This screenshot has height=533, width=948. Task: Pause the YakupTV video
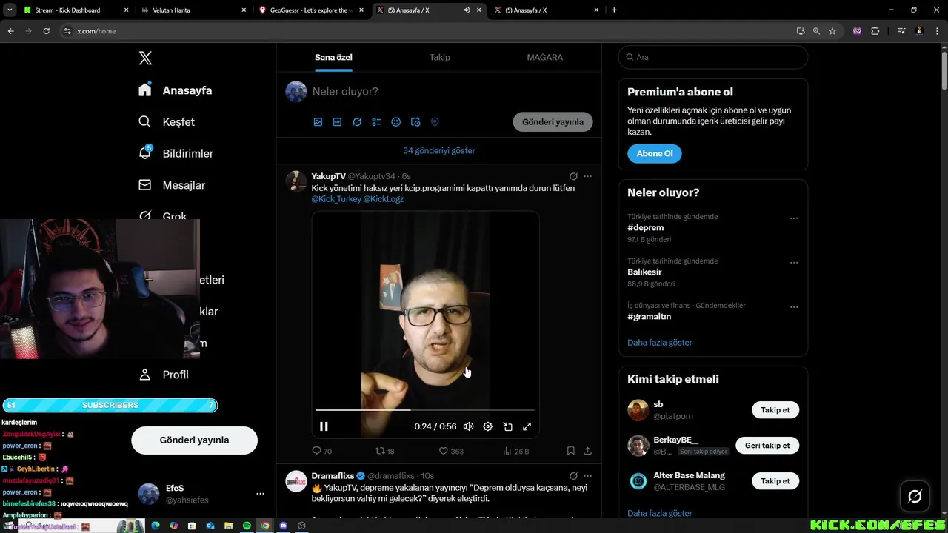coord(324,426)
